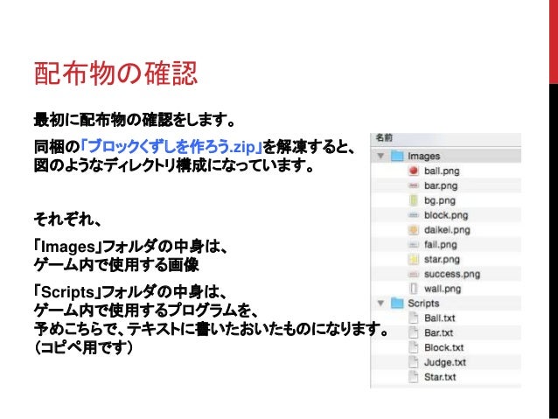
Task: Click the bg.png file icon
Action: pos(413,200)
